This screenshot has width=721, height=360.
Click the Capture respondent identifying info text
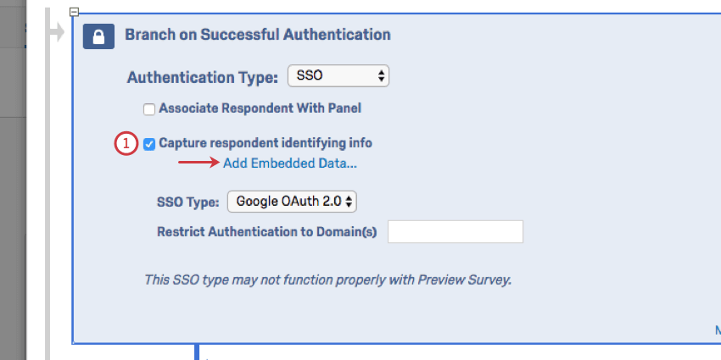click(265, 143)
